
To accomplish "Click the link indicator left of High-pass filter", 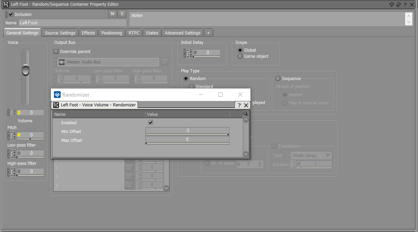I will [9, 172].
